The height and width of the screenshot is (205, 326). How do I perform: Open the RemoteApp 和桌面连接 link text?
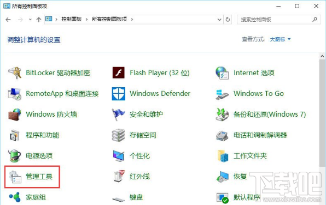click(62, 93)
